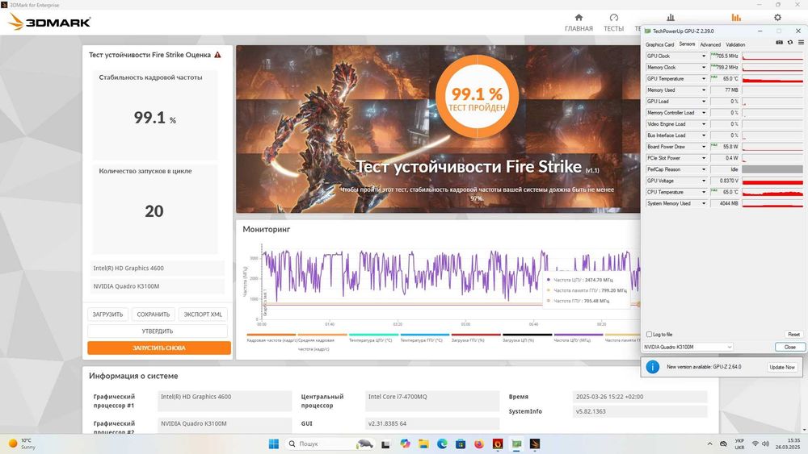Click the bar chart icon in 3DMark header
Viewport: 808px width, 454px height.
671,18
